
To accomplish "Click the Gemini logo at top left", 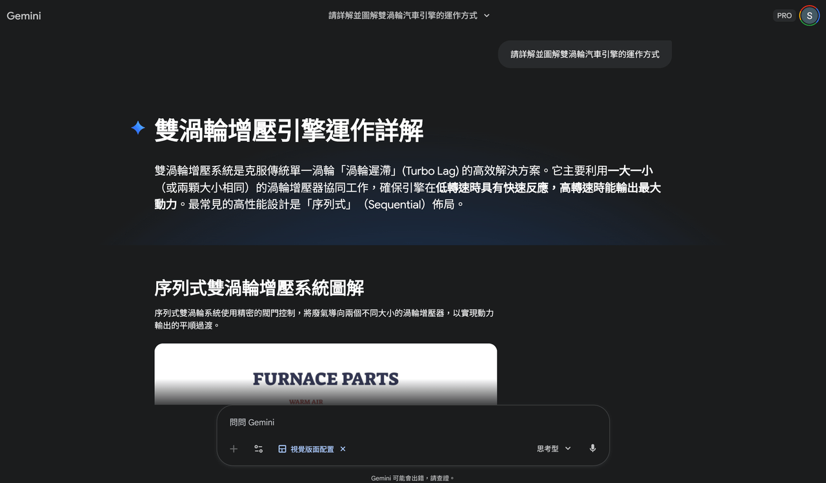I will pyautogui.click(x=24, y=15).
